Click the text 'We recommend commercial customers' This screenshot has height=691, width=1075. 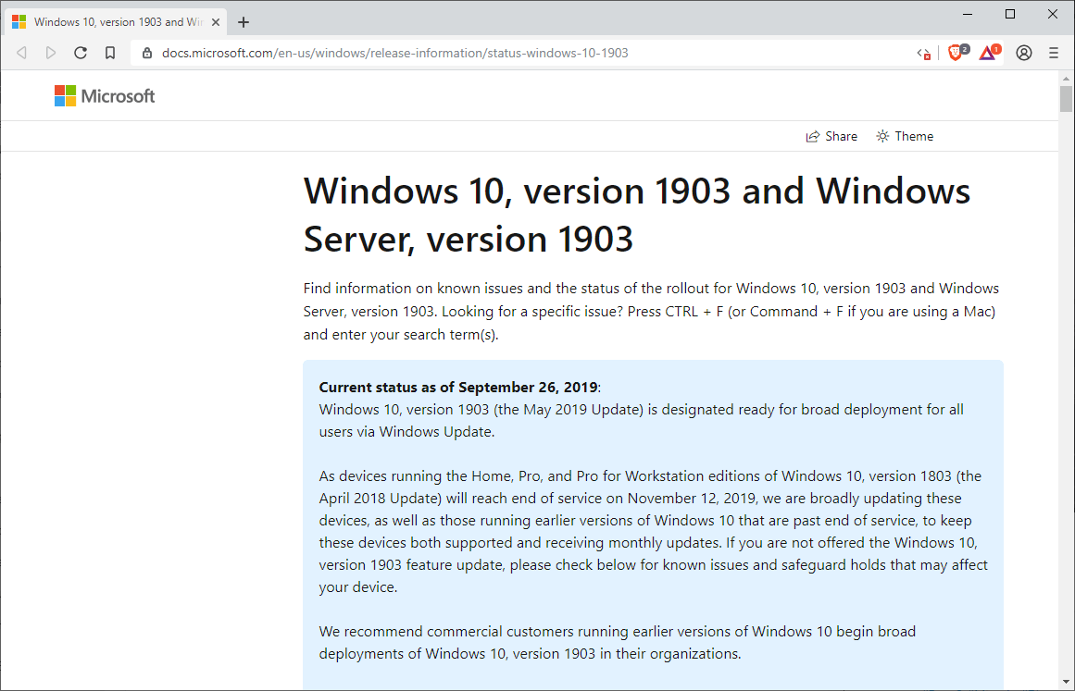(x=617, y=642)
